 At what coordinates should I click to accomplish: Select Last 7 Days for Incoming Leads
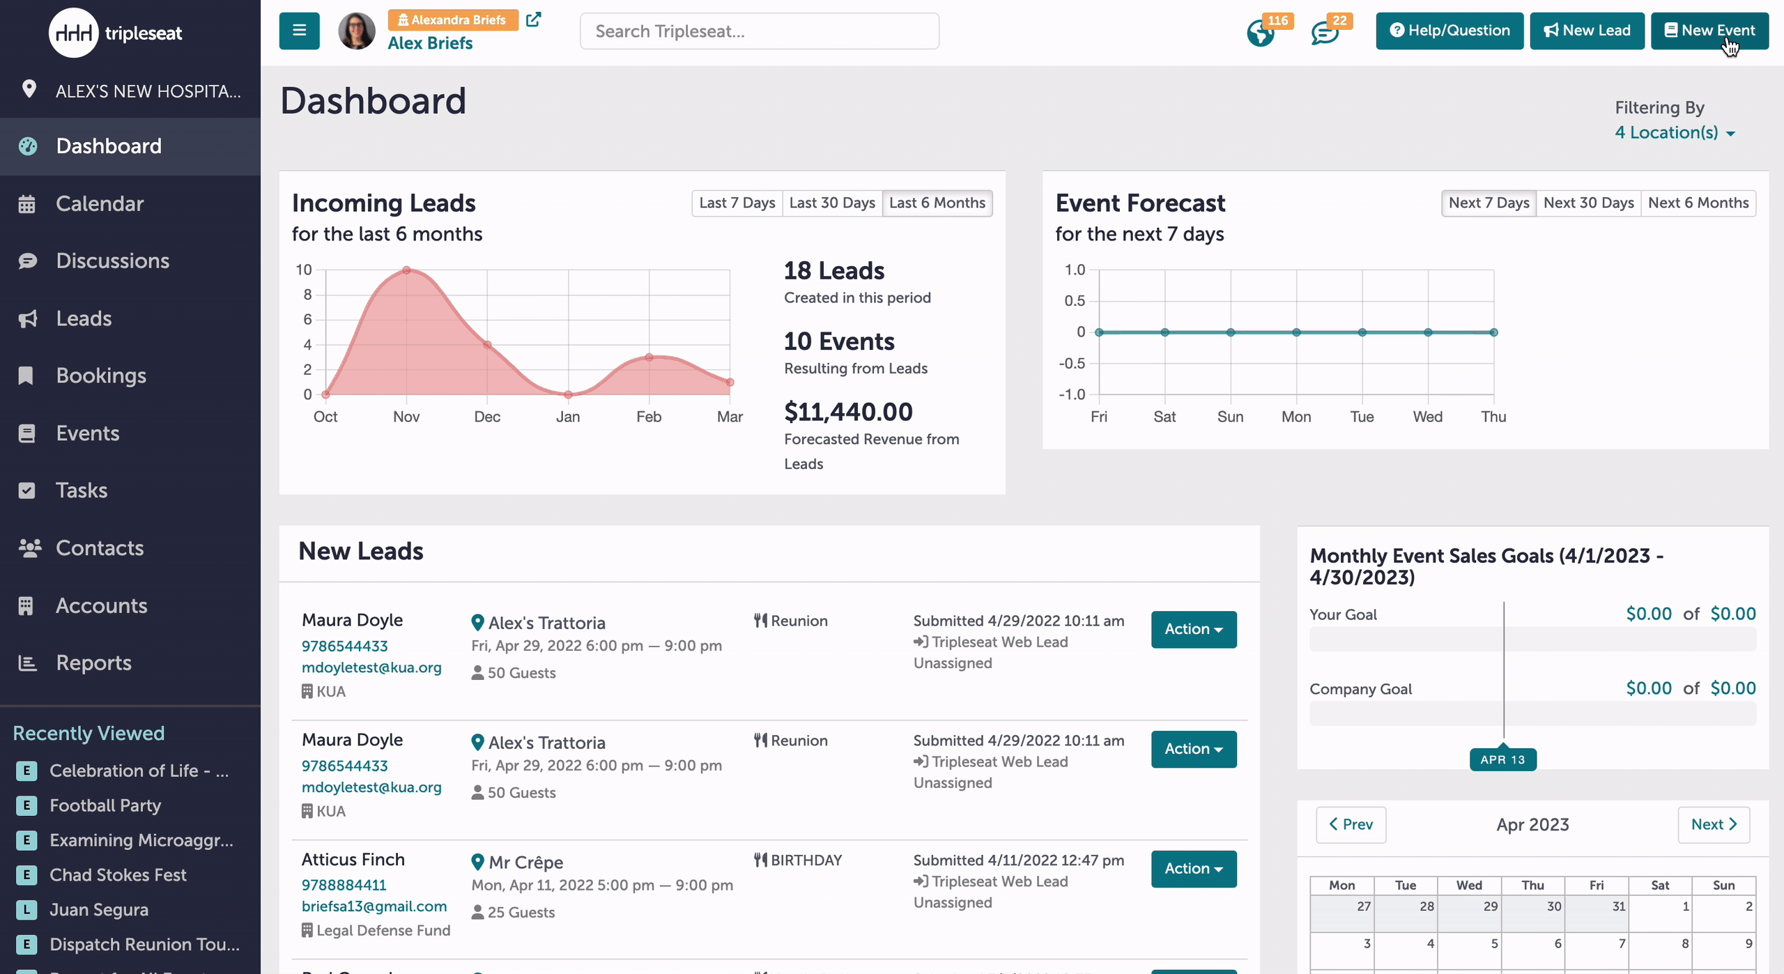[737, 203]
